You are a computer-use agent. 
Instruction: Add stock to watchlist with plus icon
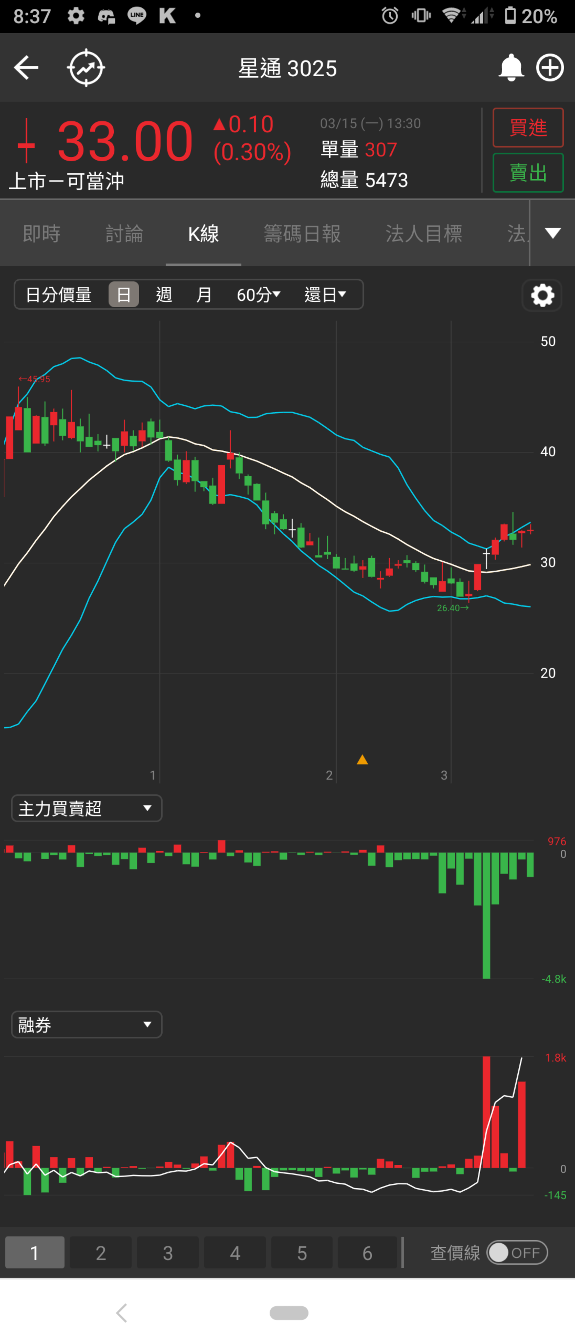[x=550, y=68]
